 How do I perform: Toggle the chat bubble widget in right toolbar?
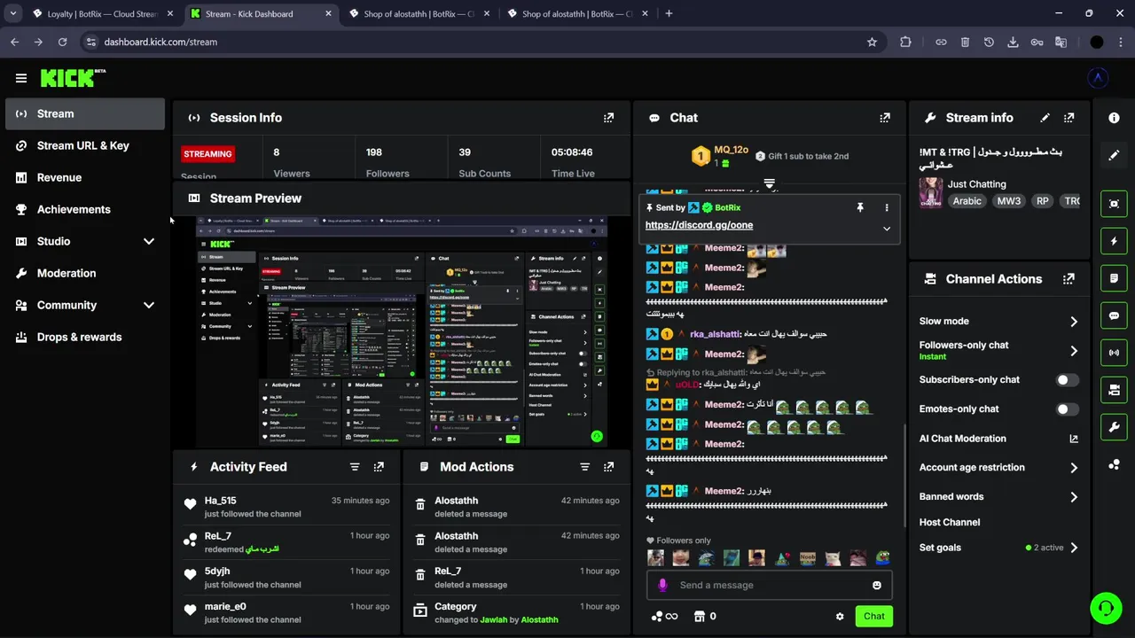(1114, 315)
